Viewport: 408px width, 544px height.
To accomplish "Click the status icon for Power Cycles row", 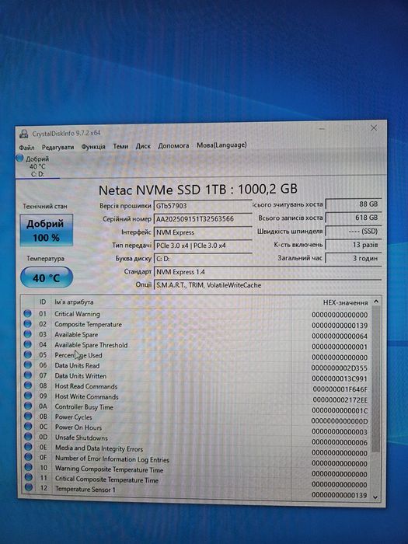I will pos(28,416).
